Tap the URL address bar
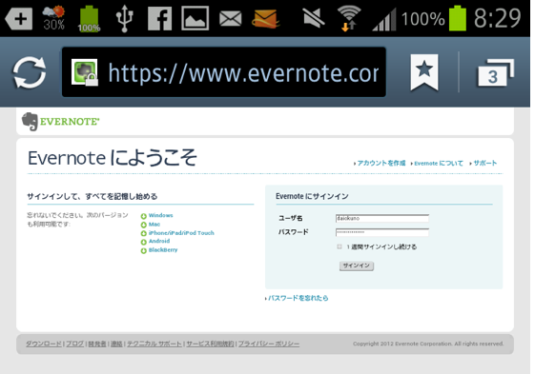This screenshot has height=374, width=535. 224,72
